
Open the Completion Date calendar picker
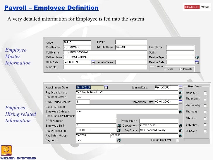click(x=181, y=102)
